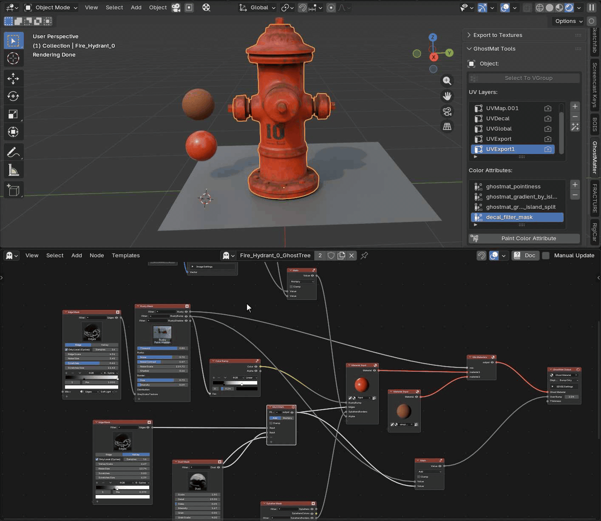Screen dimensions: 601x521
Task: Open the Templates menu in node editor
Action: click(x=125, y=256)
